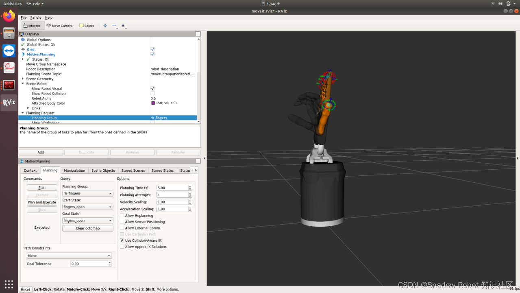Expand the Links node
The width and height of the screenshot is (520, 293).
click(x=28, y=108)
